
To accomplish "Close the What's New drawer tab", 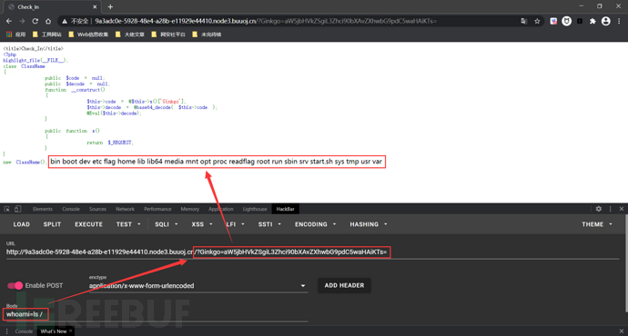I will coord(70,331).
